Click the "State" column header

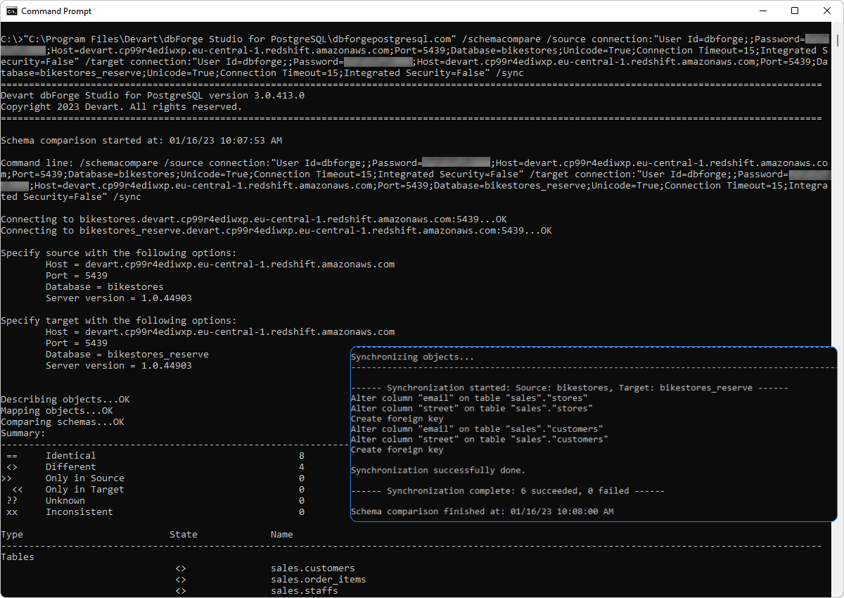(184, 535)
